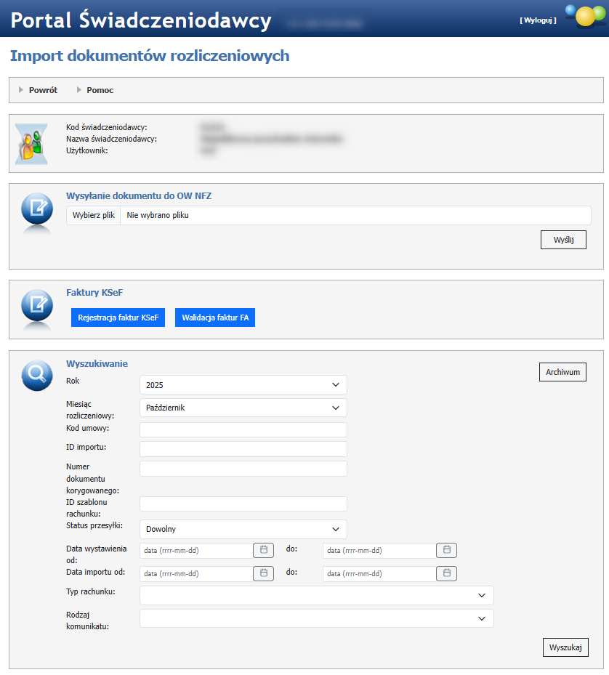The height and width of the screenshot is (675, 609).
Task: Expand the Rok dropdown showing 2025
Action: coord(243,384)
